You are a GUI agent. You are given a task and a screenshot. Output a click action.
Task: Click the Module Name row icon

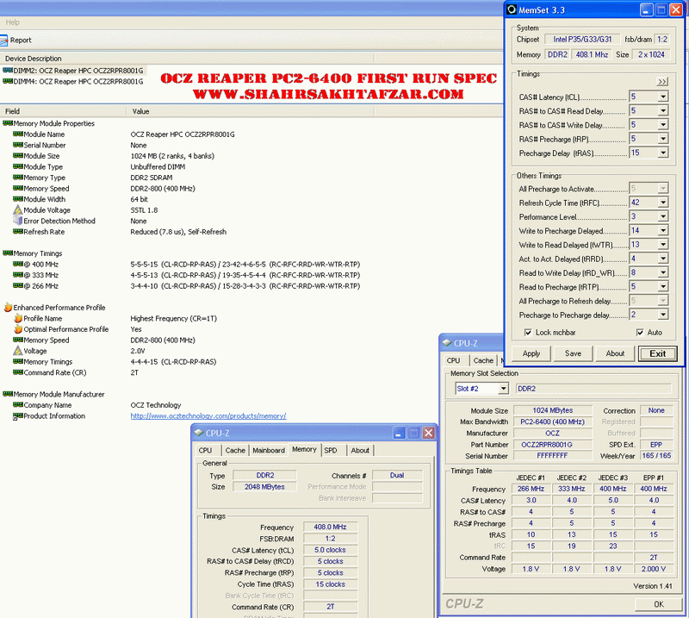[17, 134]
